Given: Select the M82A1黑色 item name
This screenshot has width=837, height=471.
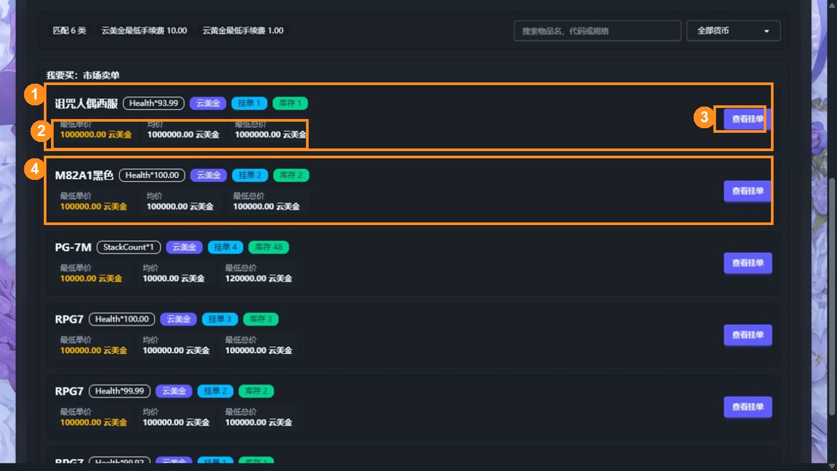Looking at the screenshot, I should (84, 175).
